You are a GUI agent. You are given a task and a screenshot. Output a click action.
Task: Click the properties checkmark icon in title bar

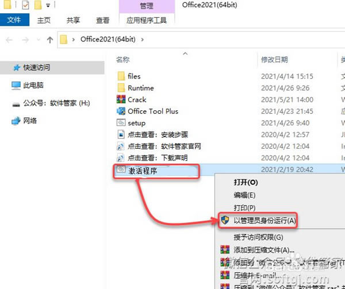pyautogui.click(x=25, y=5)
